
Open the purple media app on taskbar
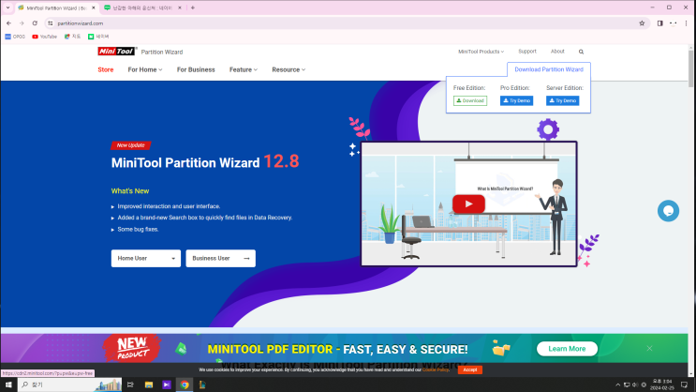click(167, 384)
